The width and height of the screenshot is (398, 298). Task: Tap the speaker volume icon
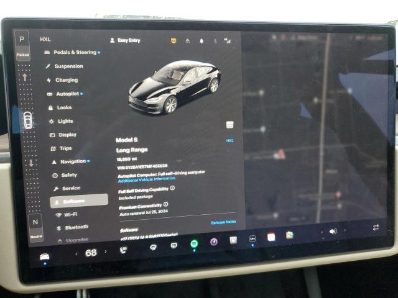333,231
